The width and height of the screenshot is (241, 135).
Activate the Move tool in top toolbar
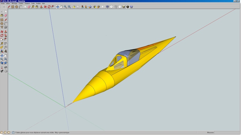point(45,7)
